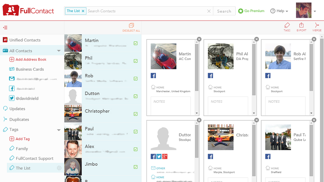Image resolution: width=324 pixels, height=182 pixels.
Task: Uncheck Jimbo in the contact list
Action: click(x=136, y=167)
